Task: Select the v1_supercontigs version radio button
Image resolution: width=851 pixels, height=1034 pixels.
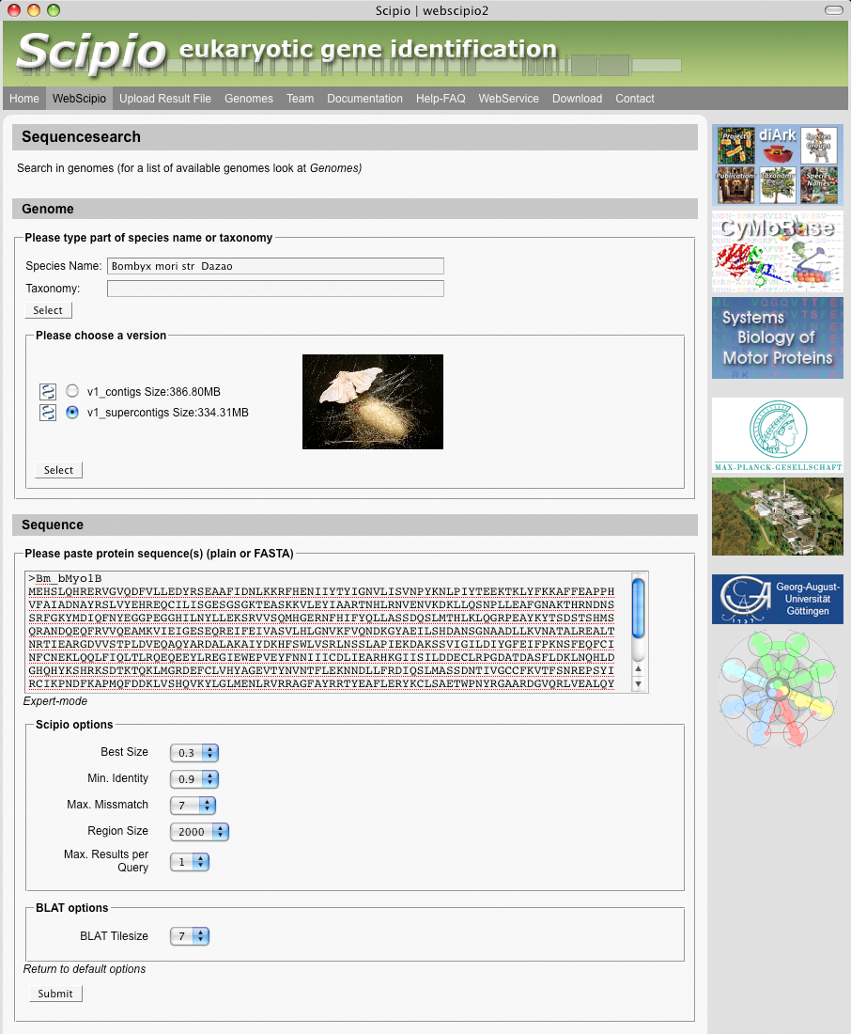Action: point(72,412)
